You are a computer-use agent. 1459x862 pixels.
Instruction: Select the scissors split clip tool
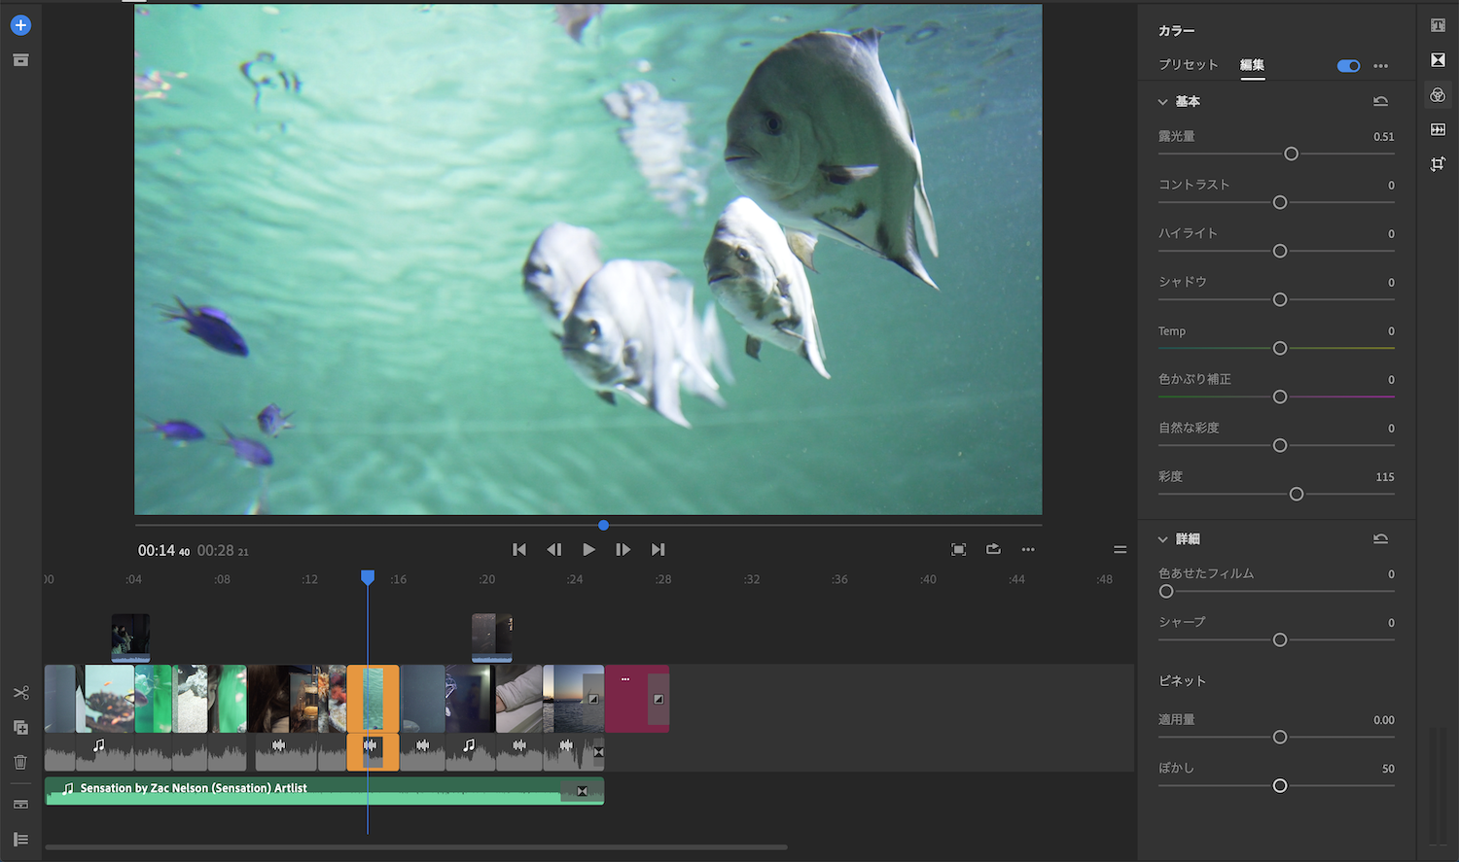tap(20, 693)
